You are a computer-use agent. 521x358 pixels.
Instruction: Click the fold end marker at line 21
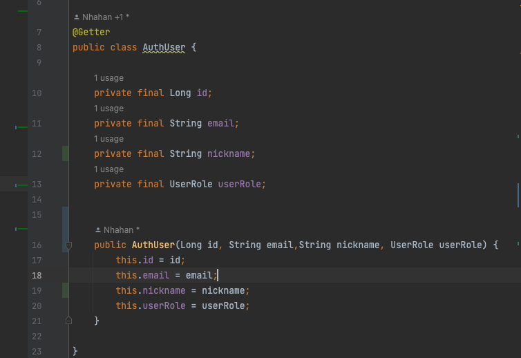tap(69, 321)
